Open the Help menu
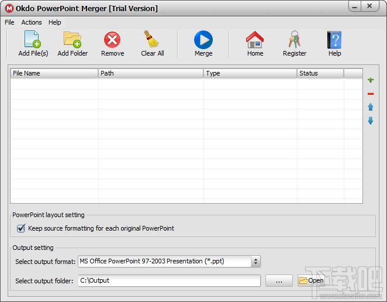This screenshot has width=387, height=302. point(54,22)
